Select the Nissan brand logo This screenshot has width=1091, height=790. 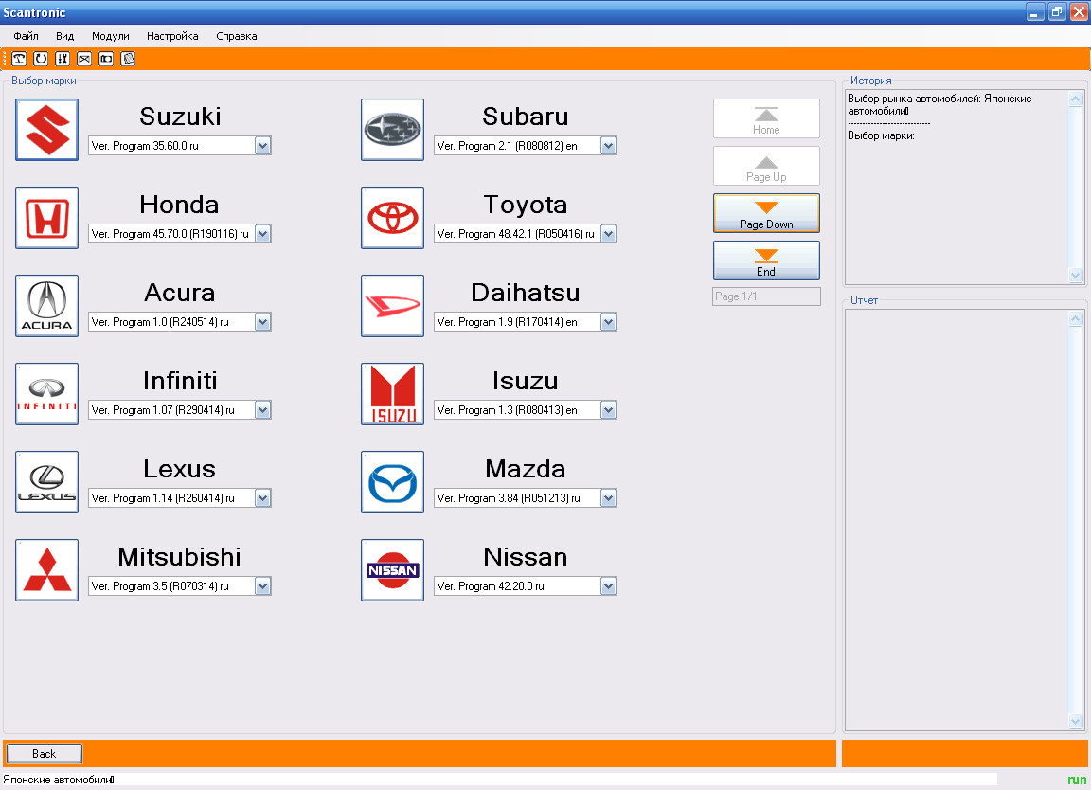pos(392,570)
